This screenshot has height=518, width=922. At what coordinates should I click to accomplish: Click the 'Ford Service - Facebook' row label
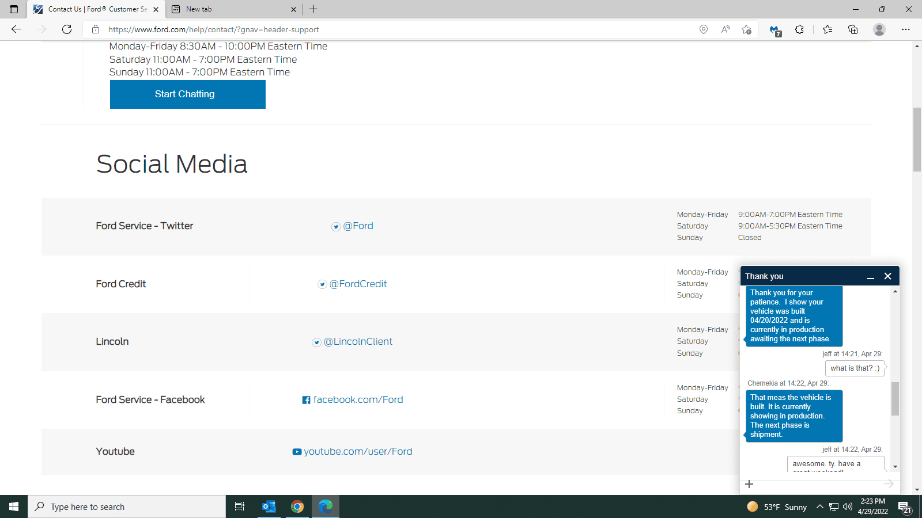(x=150, y=400)
